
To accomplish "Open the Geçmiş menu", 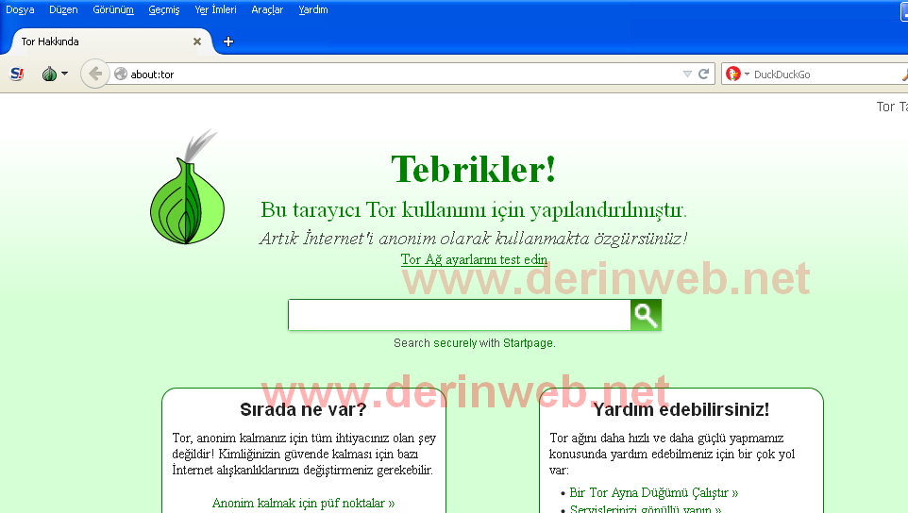I will [x=164, y=9].
